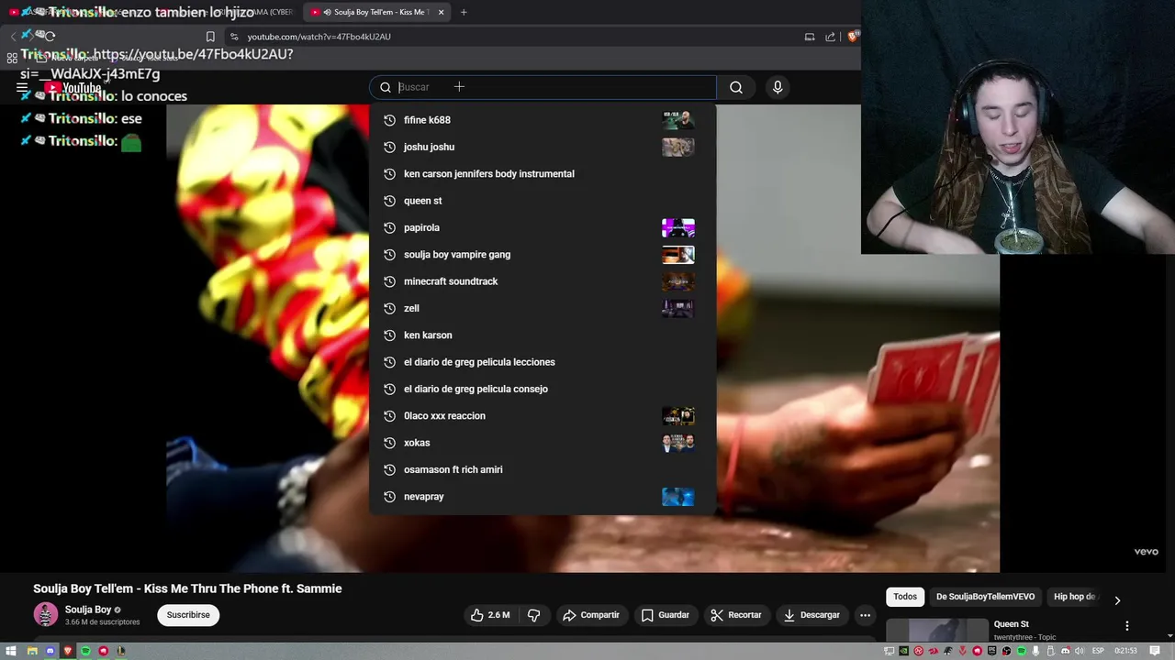
Task: Click thumbnail beside 'papirola' suggestion
Action: point(678,227)
